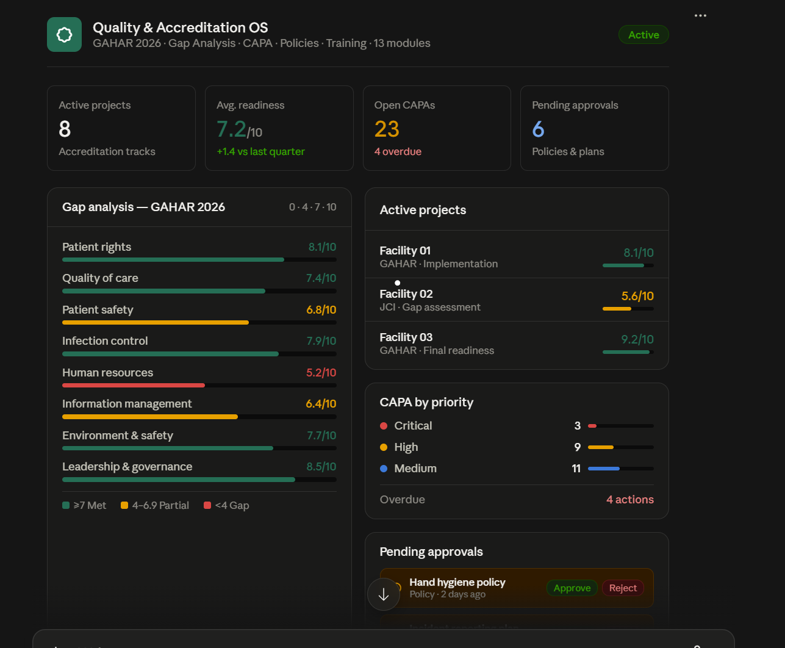The width and height of the screenshot is (785, 648).
Task: Select the Avg. readiness stat card
Action: click(279, 128)
